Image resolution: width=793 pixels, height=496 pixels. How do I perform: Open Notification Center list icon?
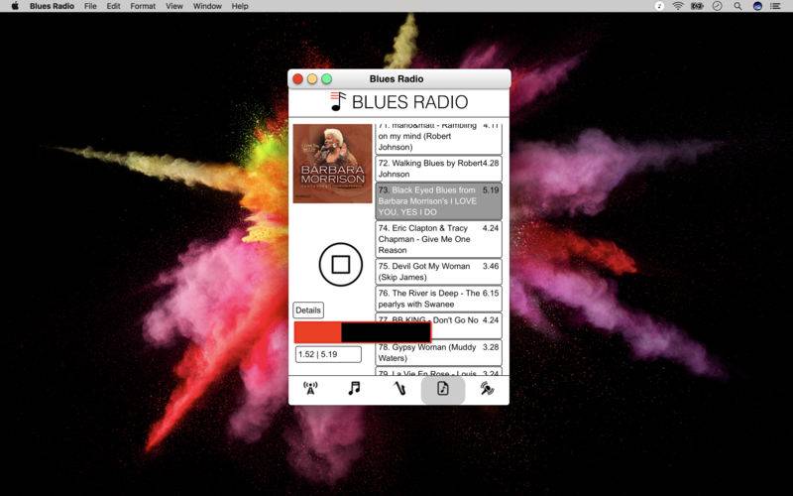[775, 6]
